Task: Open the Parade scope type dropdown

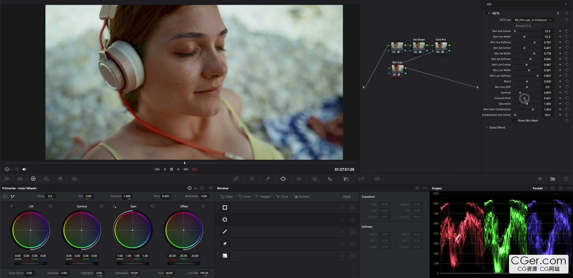Action: tap(539, 188)
